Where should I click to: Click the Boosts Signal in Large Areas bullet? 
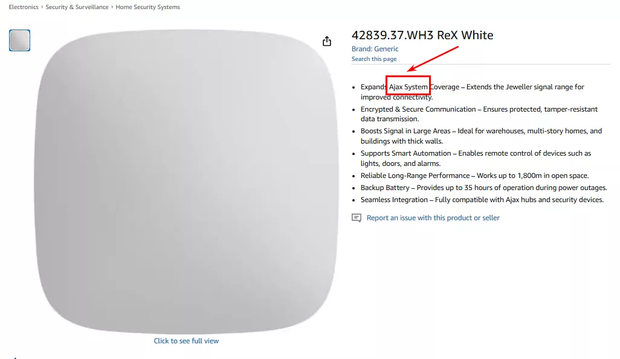[481, 136]
